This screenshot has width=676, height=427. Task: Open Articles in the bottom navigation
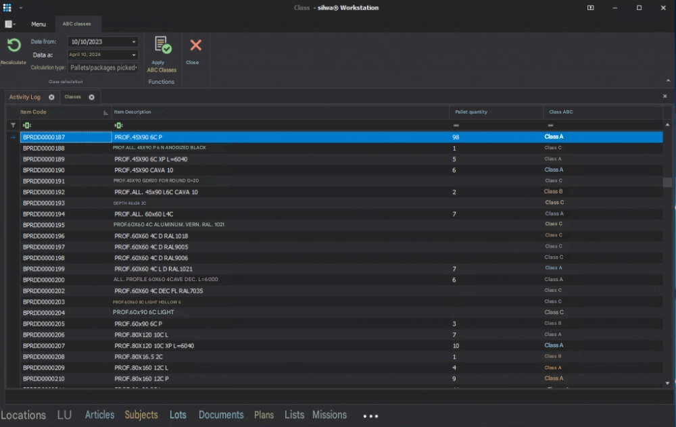99,415
